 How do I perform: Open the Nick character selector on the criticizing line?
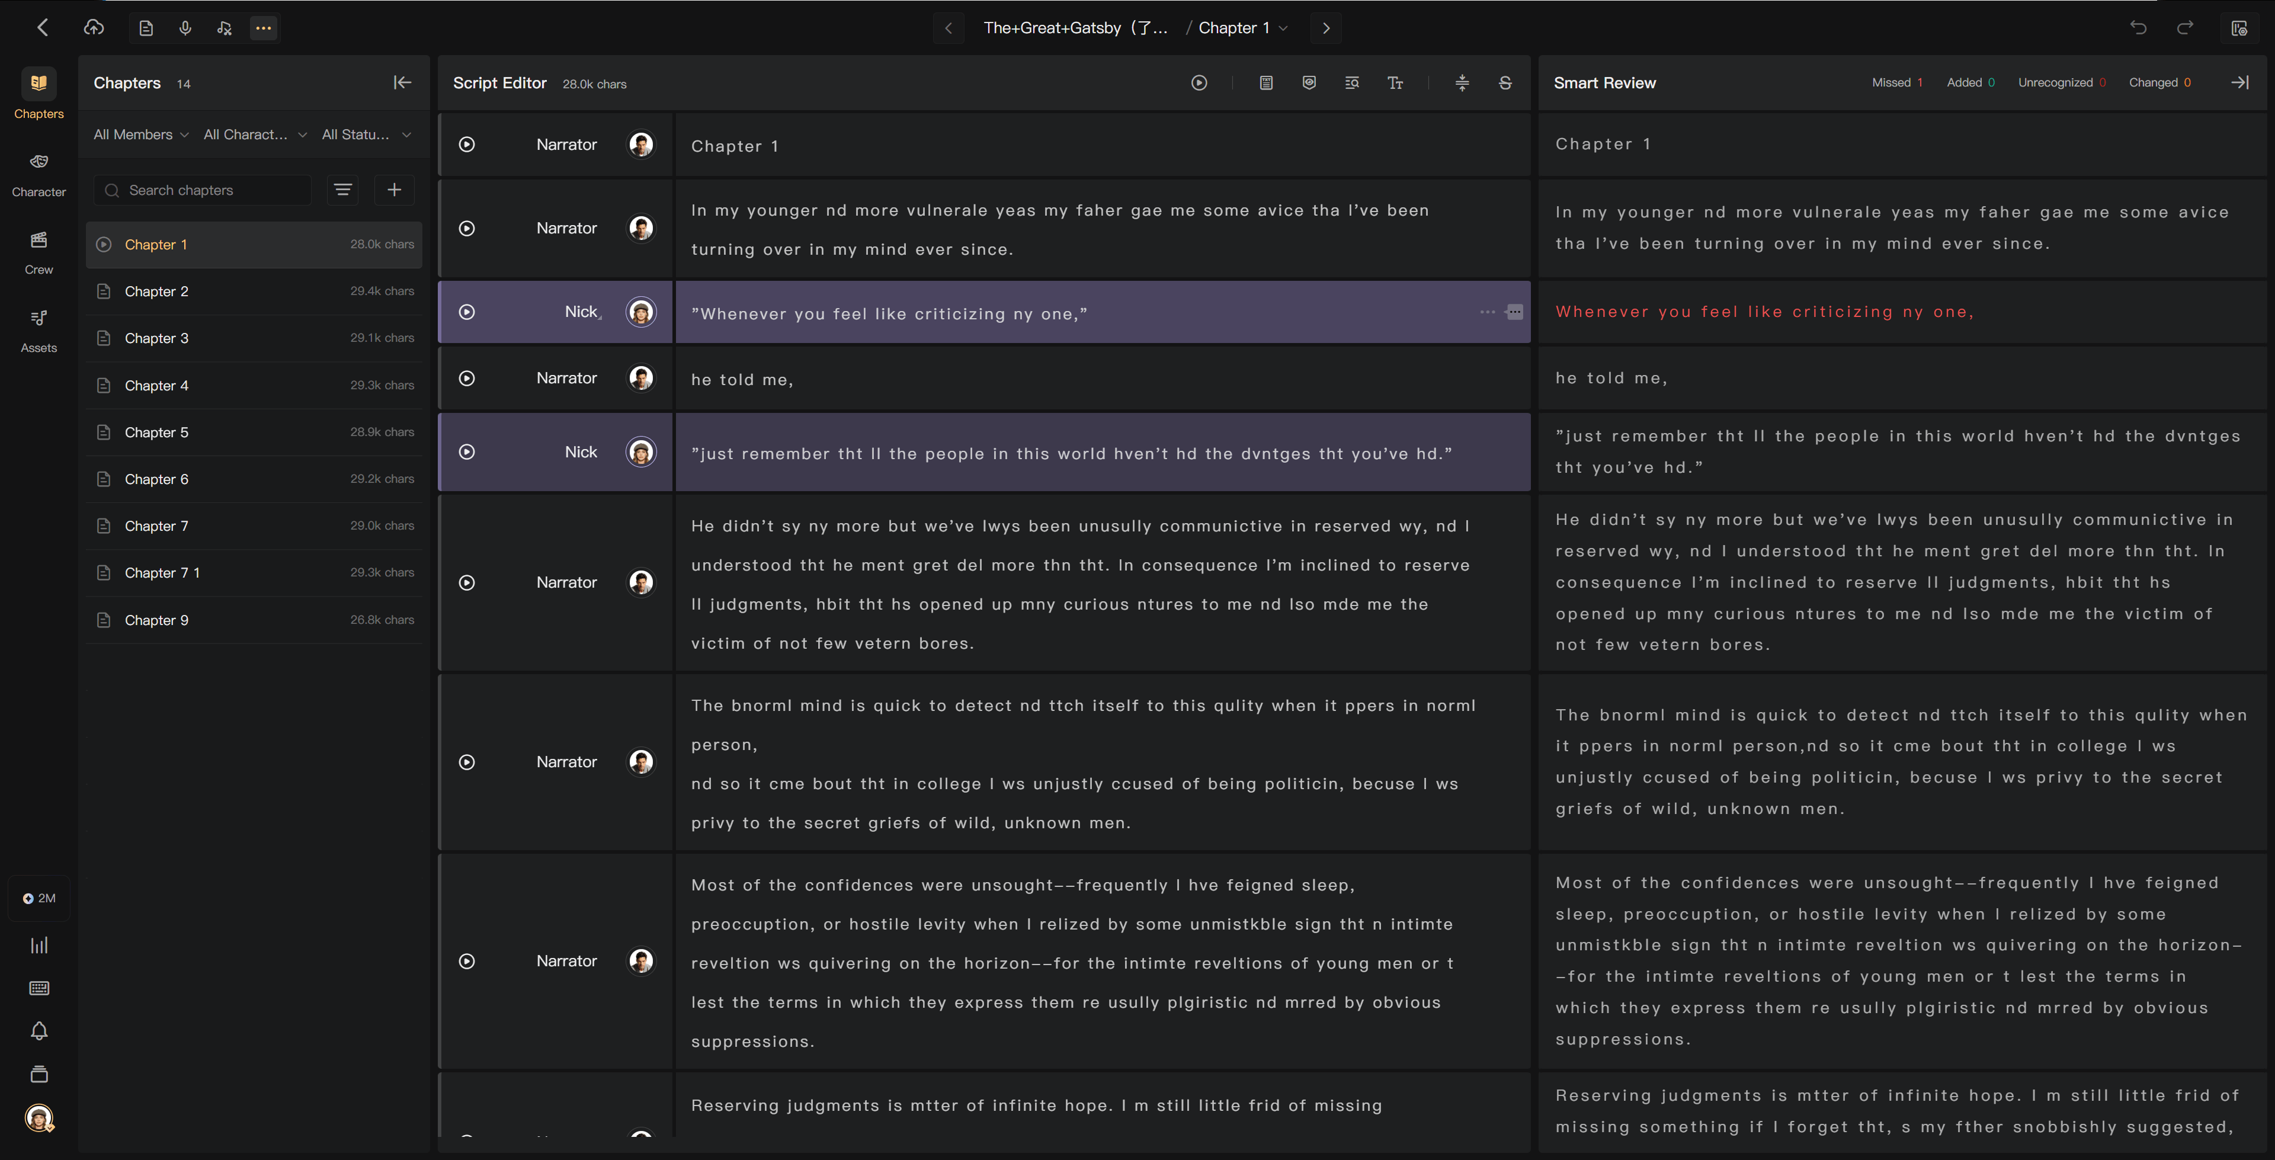click(x=583, y=312)
